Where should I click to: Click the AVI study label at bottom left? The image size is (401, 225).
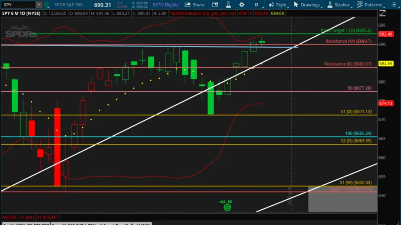point(18,217)
